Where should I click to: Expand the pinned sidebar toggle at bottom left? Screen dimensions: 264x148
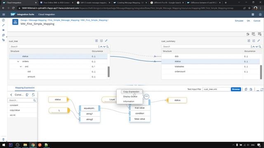click(3, 139)
